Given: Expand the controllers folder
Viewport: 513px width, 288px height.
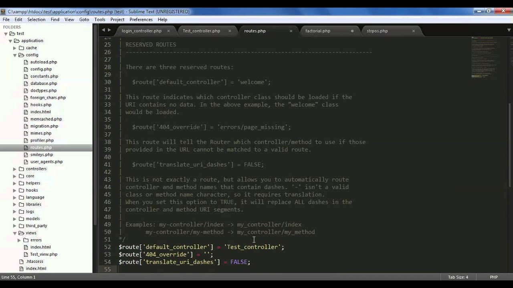Looking at the screenshot, I should (15, 169).
